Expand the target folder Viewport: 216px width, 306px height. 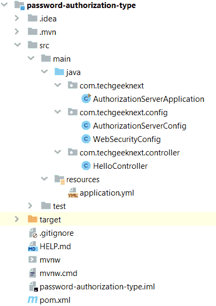[17, 219]
